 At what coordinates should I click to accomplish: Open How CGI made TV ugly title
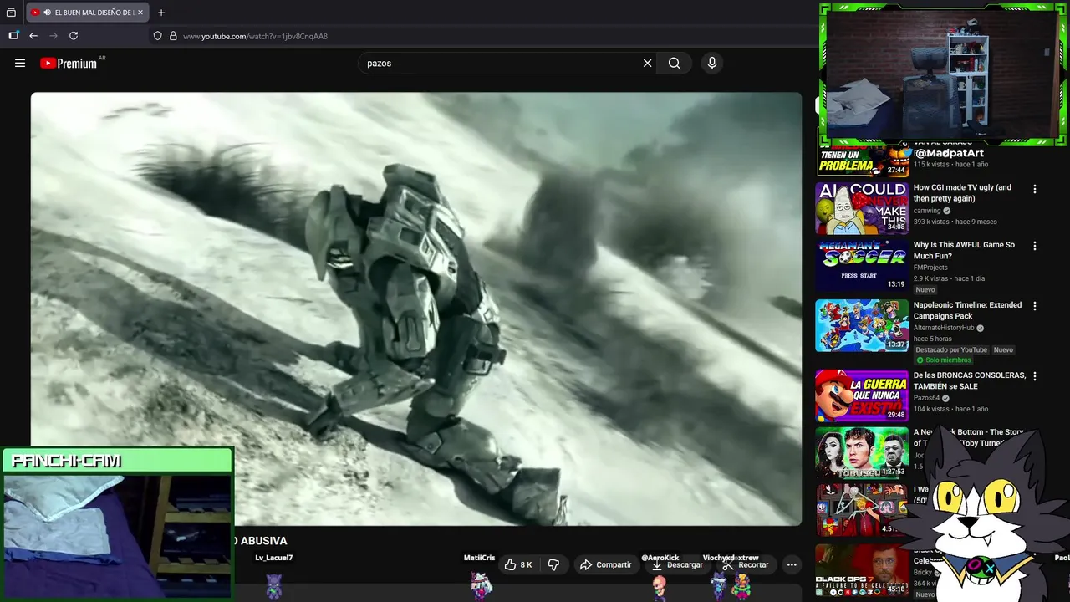[x=962, y=193]
